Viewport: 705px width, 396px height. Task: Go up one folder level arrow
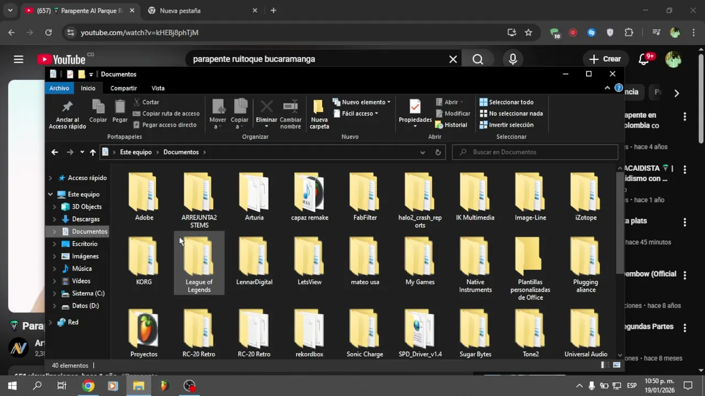click(x=93, y=152)
